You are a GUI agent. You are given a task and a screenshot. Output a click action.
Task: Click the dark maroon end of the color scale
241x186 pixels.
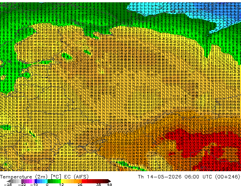108,181
